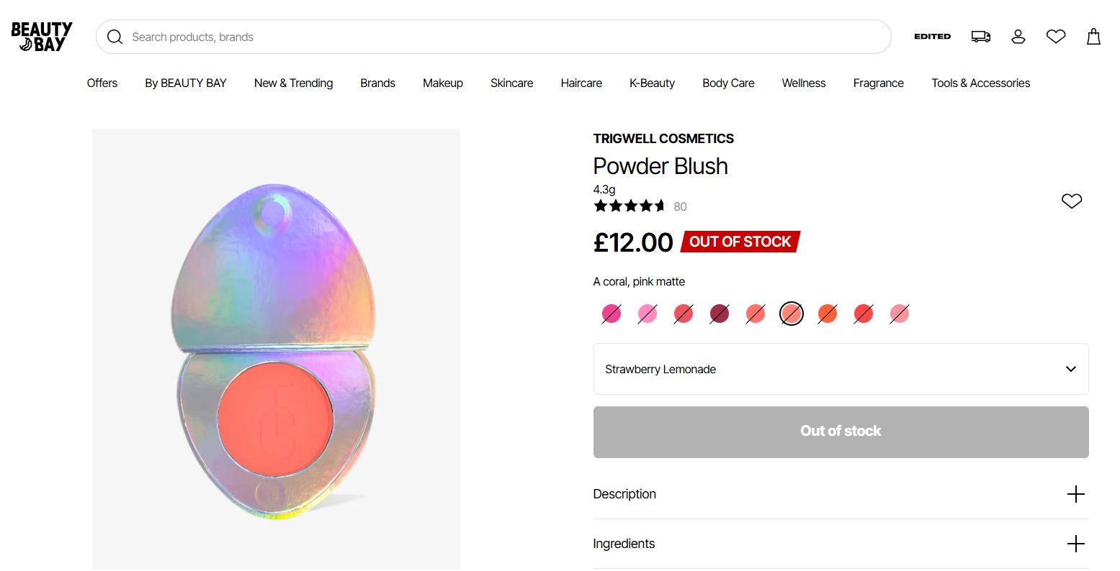
Task: Open the Strawberry Lemonade shade dropdown
Action: click(x=841, y=369)
